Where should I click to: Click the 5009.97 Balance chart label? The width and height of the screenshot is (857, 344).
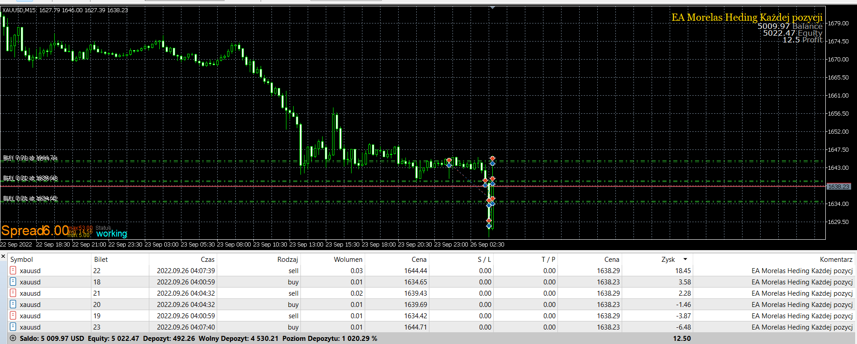[x=790, y=26]
